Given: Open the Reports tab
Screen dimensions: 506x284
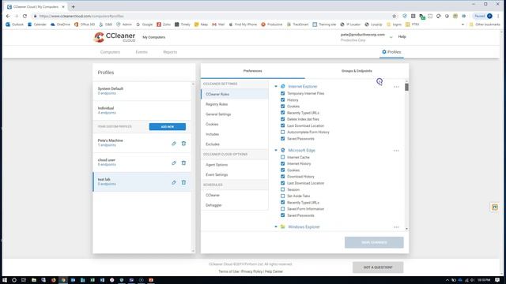Looking at the screenshot, I should (x=170, y=52).
